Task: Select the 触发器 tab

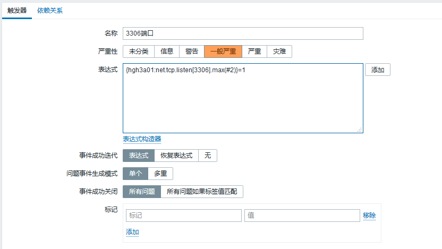Action: pos(17,11)
